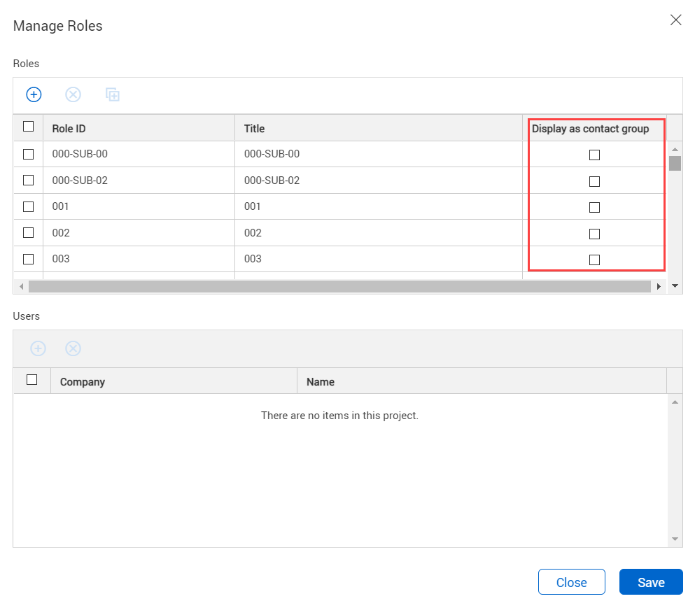695x608 pixels.
Task: Click the remove user icon in Users toolbar
Action: [73, 348]
